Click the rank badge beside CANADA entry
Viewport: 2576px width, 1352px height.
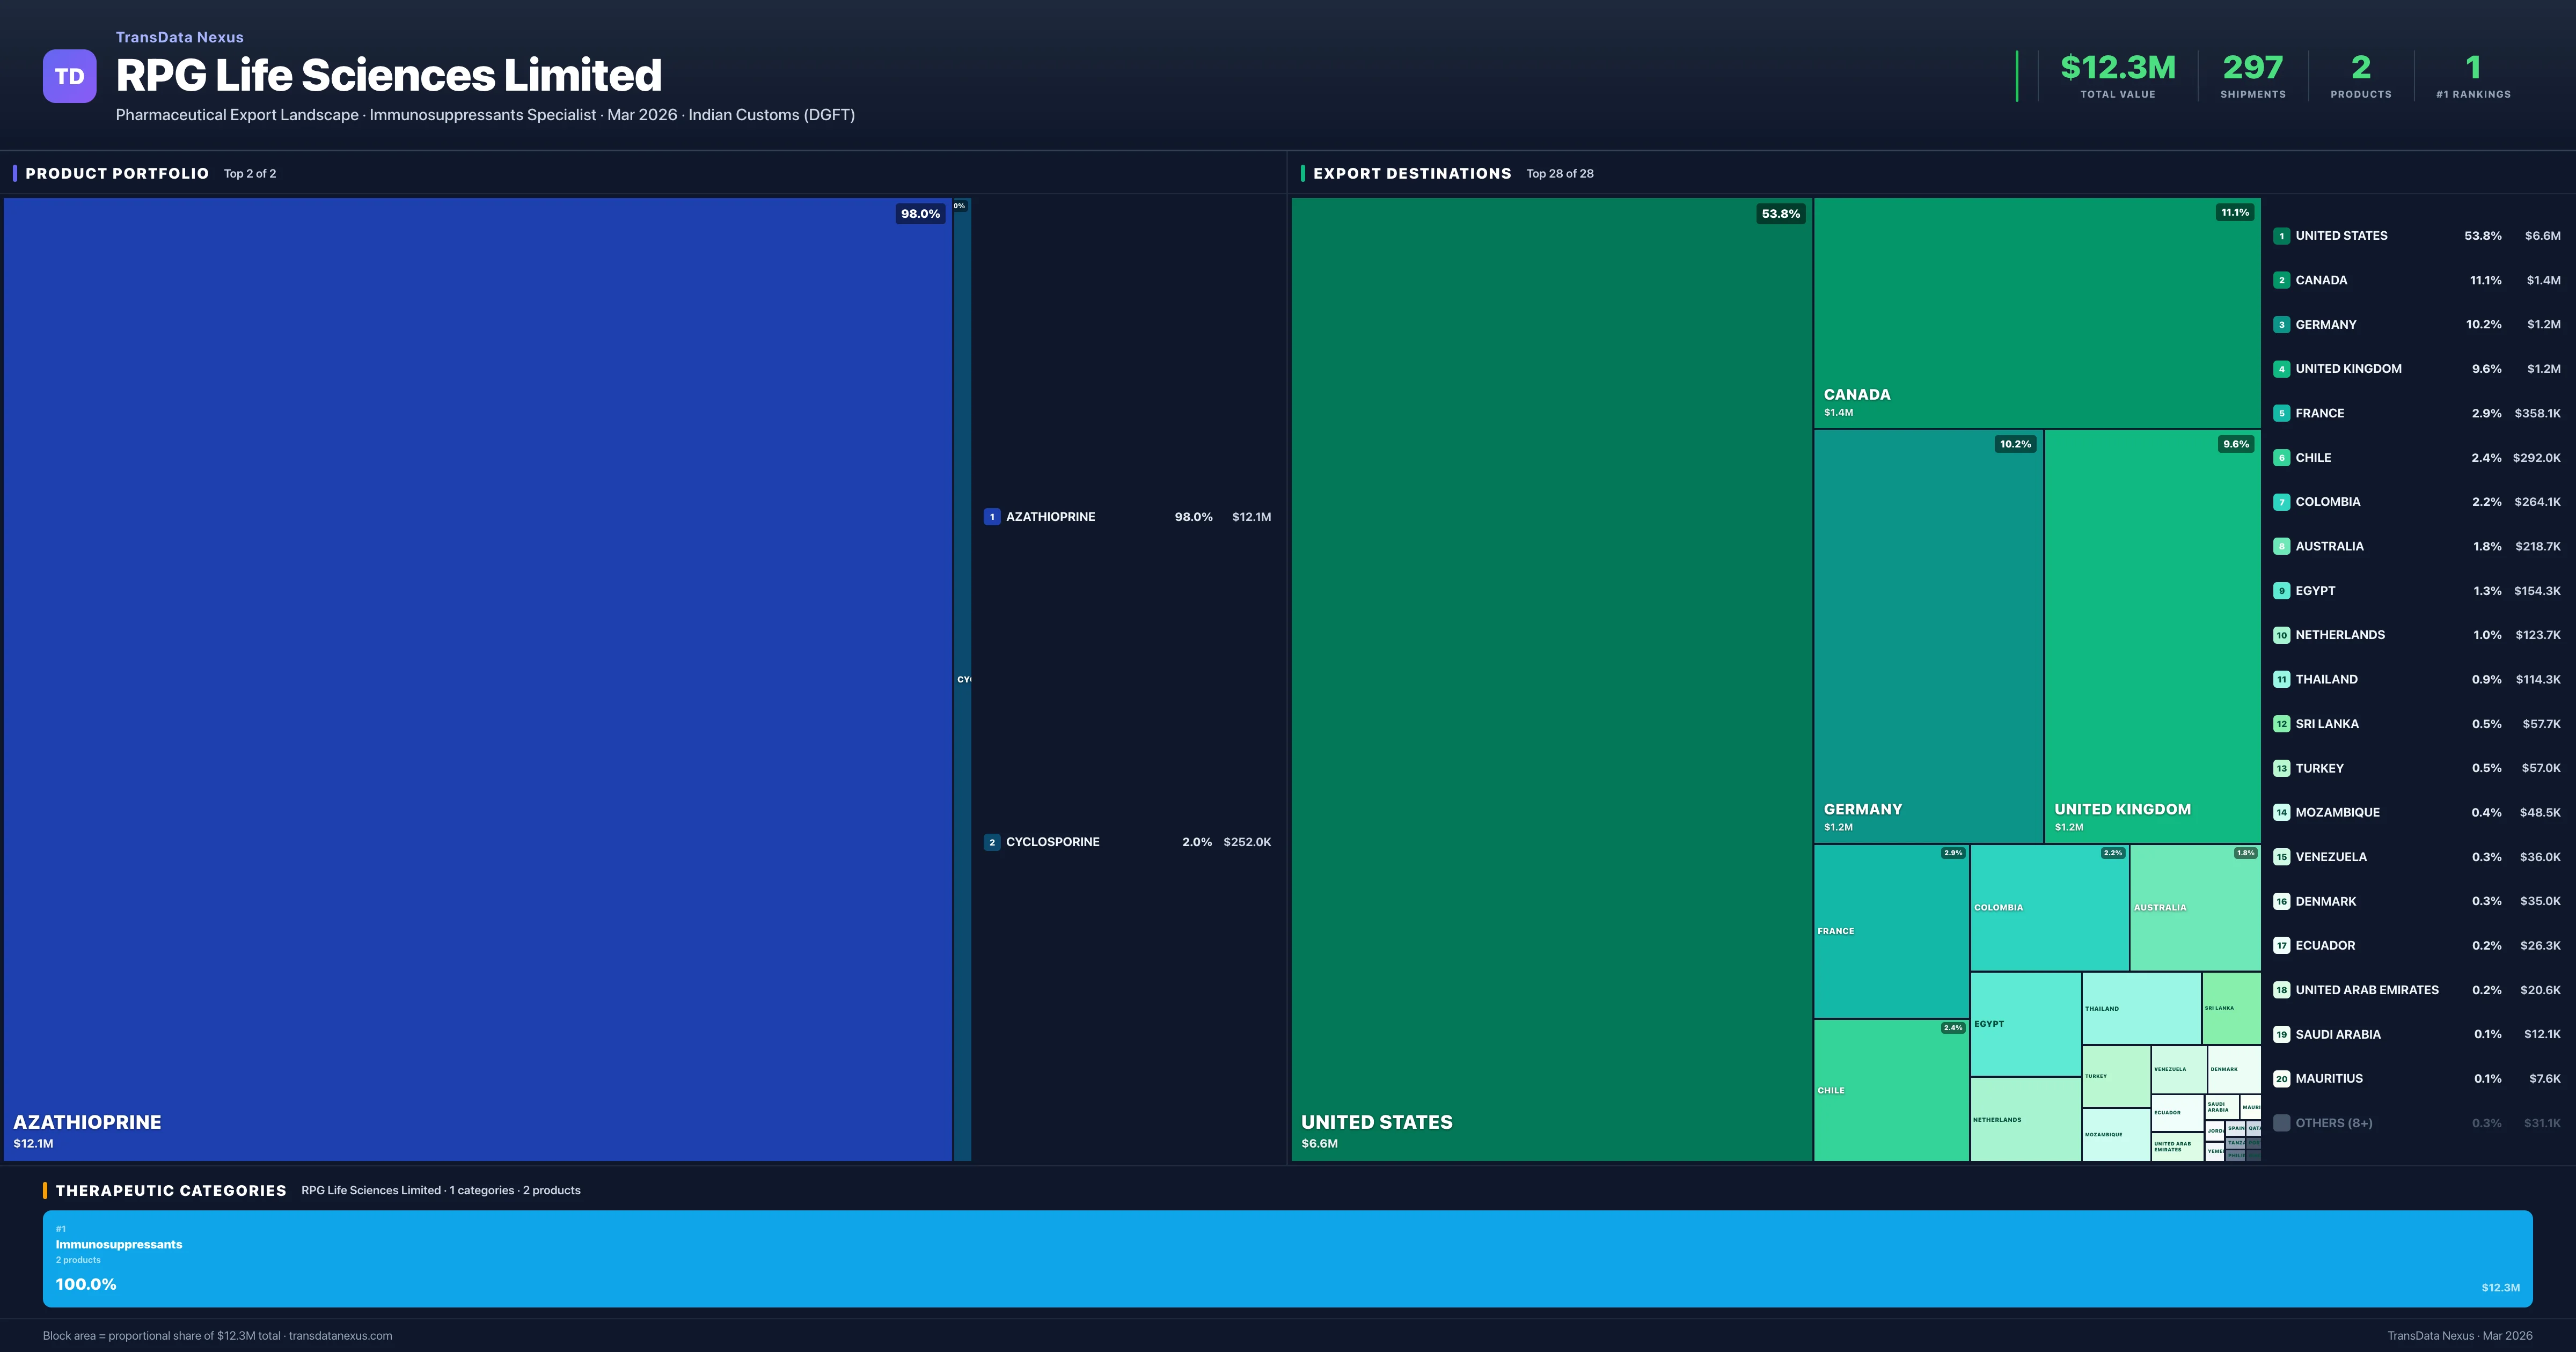[2282, 280]
